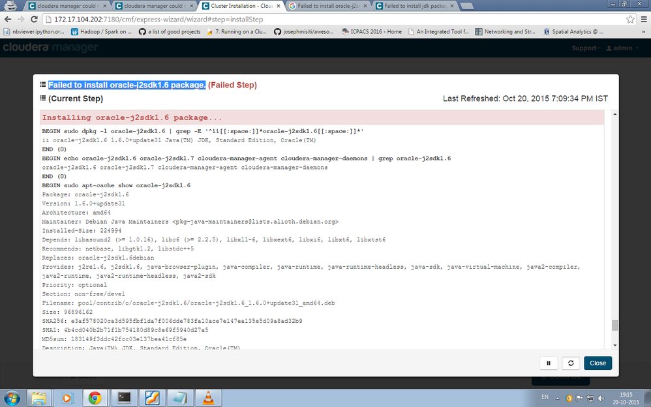Viewport: 651px width, 407px height.
Task: Click the SHA256 checksum line
Action: [x=172, y=321]
